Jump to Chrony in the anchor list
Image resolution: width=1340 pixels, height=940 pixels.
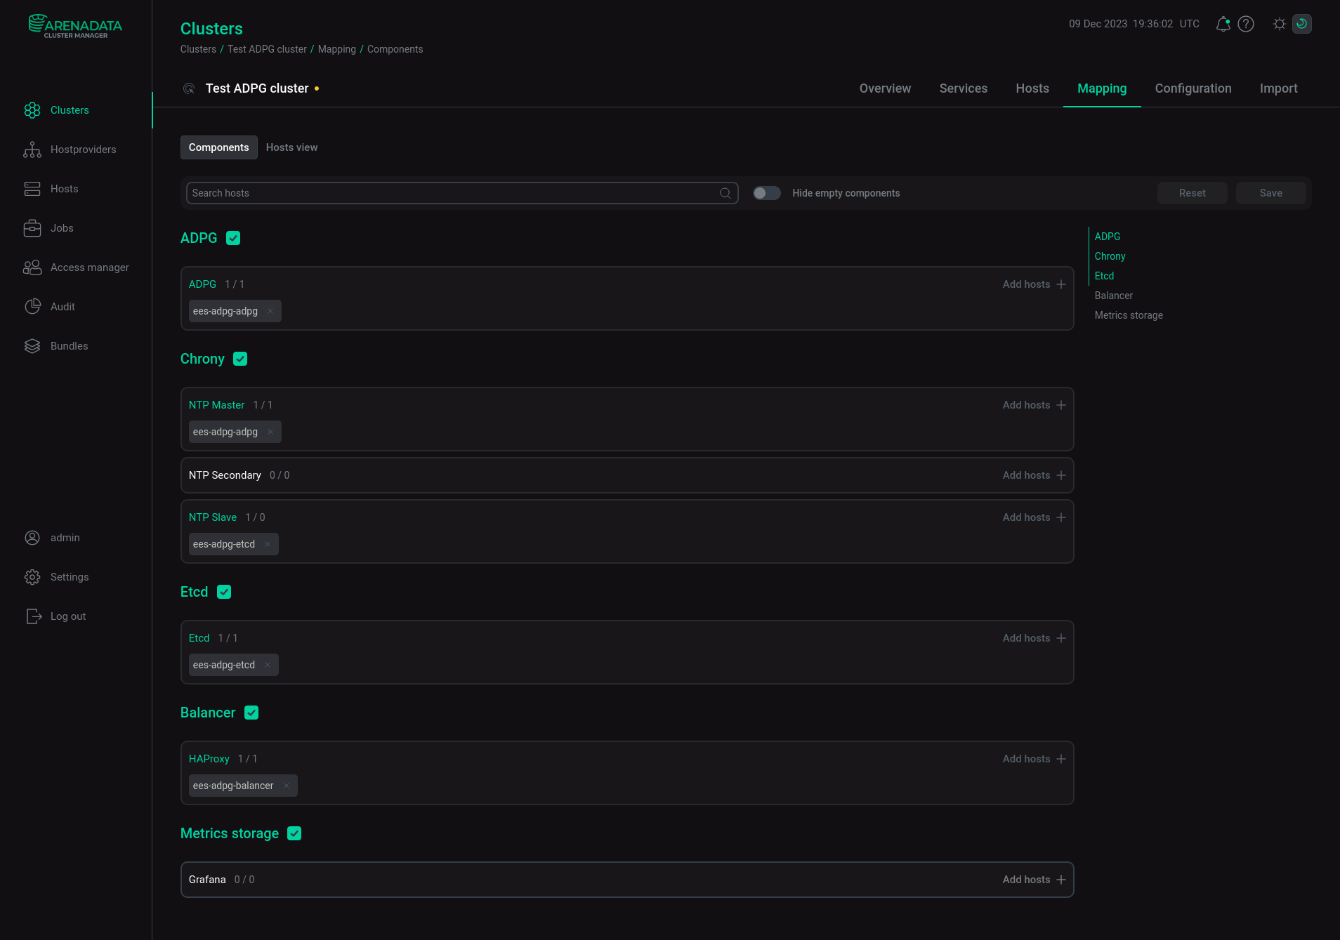[x=1110, y=256]
